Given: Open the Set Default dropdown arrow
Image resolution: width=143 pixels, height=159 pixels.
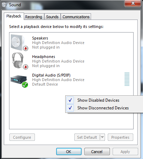Looking at the screenshot, I should pyautogui.click(x=103, y=137).
